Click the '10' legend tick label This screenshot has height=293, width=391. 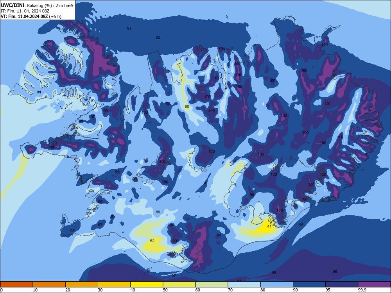click(35, 290)
